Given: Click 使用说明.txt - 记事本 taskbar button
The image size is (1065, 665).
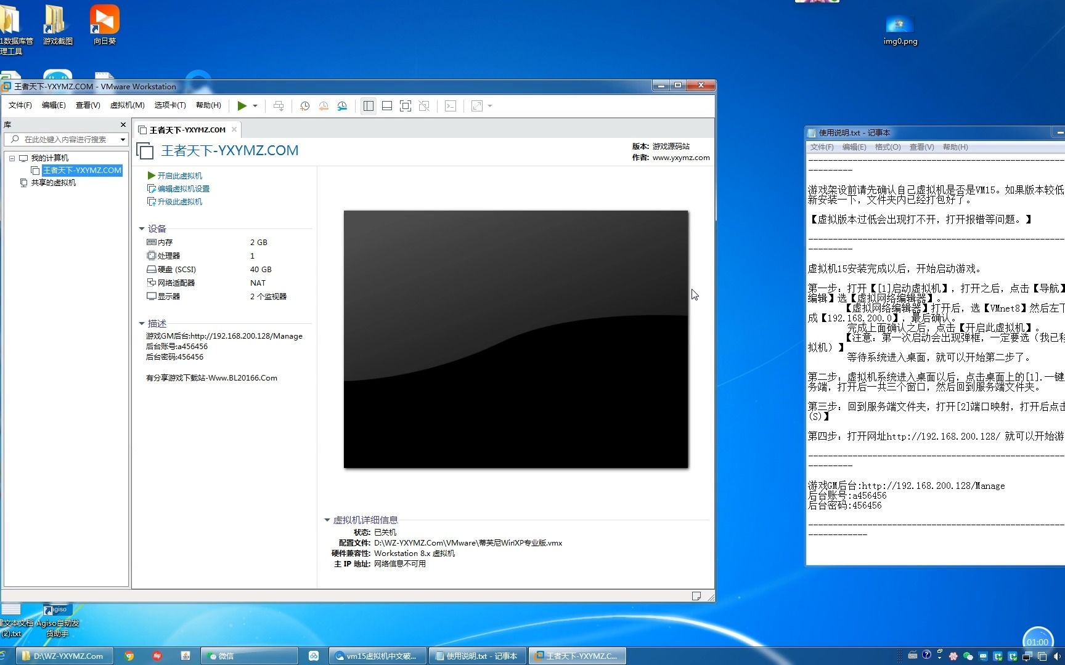Looking at the screenshot, I should pyautogui.click(x=476, y=656).
